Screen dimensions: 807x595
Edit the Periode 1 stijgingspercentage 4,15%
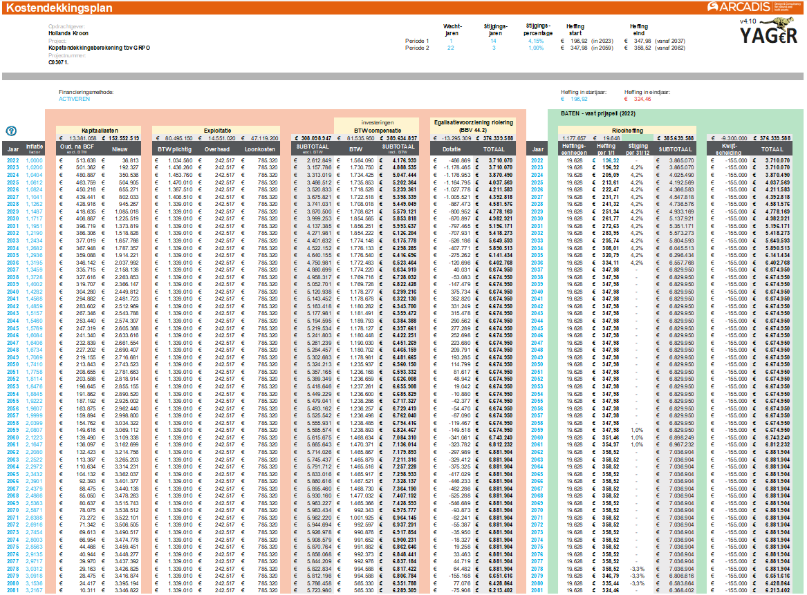pos(535,41)
